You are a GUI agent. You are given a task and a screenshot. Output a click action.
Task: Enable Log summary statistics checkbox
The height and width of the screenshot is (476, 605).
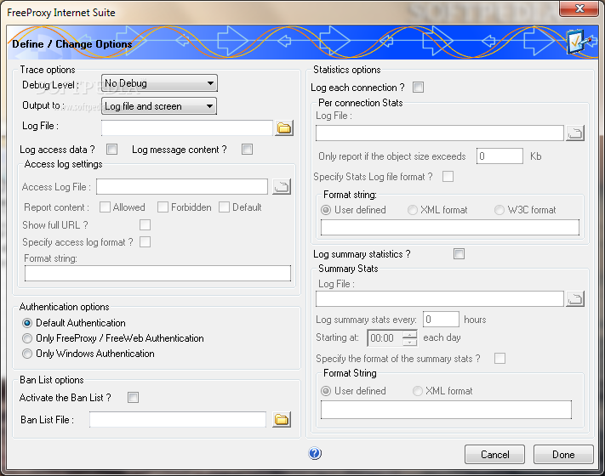tap(459, 253)
